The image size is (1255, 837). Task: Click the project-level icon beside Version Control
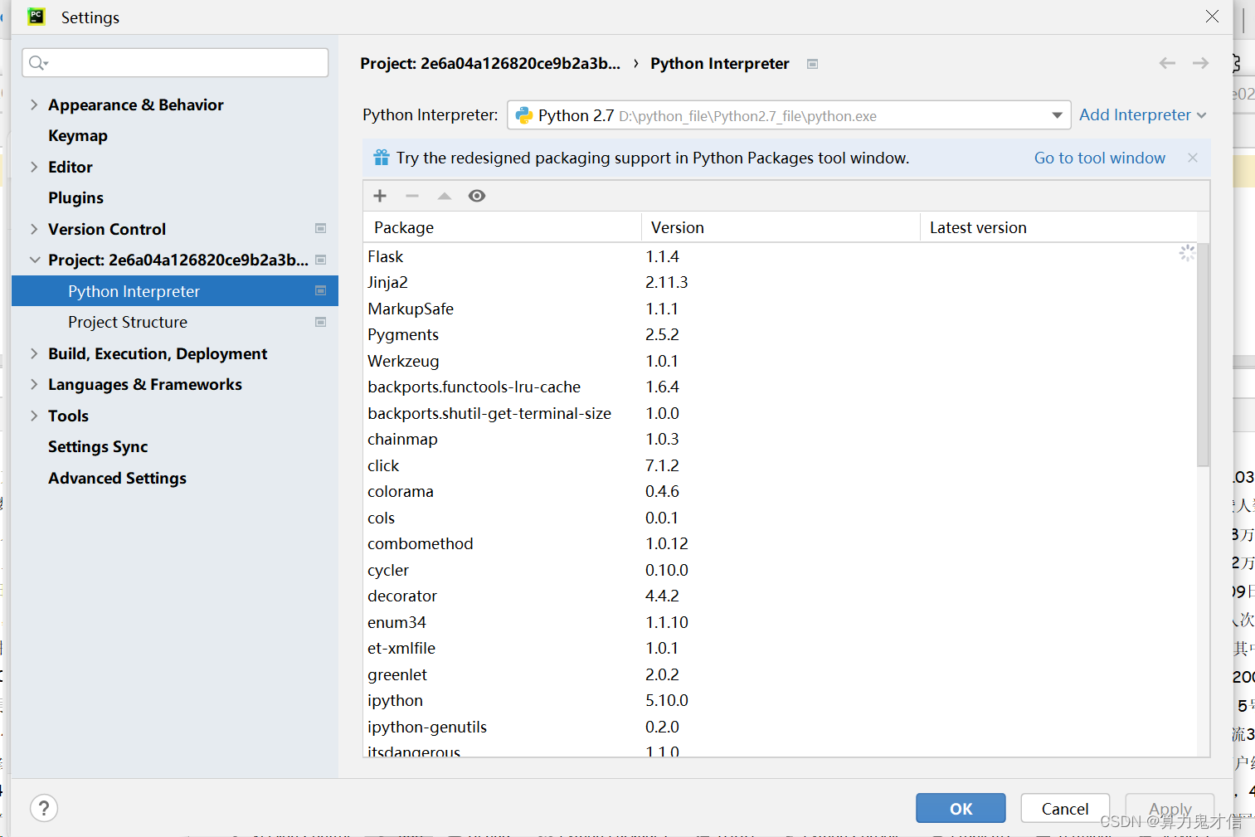321,228
